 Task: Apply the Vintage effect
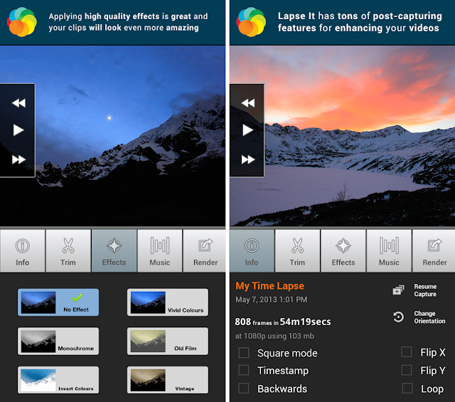pos(168,380)
